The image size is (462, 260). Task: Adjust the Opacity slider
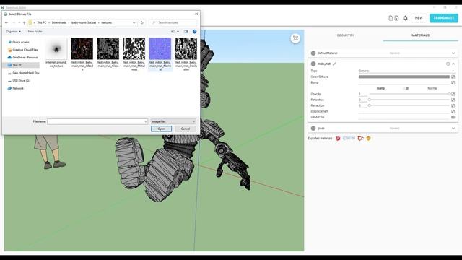coord(409,94)
